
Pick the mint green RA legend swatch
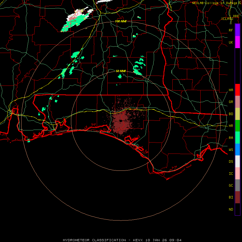[x=237, y=138]
